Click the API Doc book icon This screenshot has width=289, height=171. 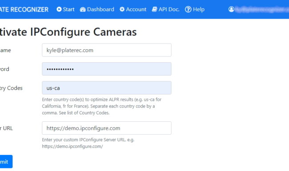[154, 9]
